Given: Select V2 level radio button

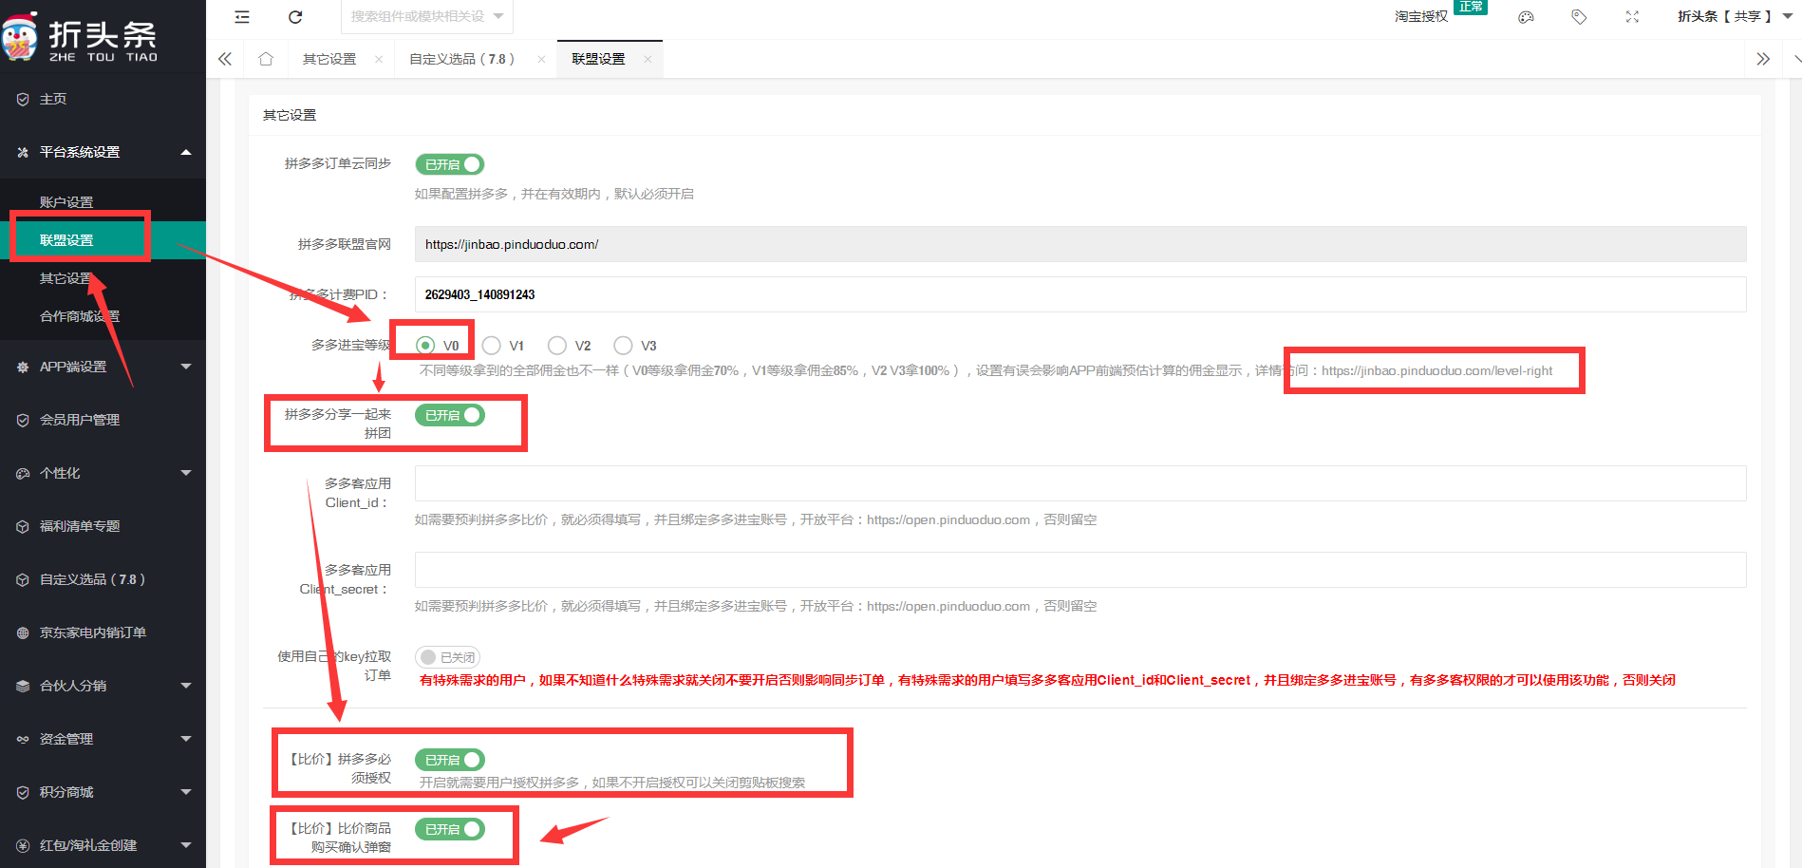Looking at the screenshot, I should point(557,345).
